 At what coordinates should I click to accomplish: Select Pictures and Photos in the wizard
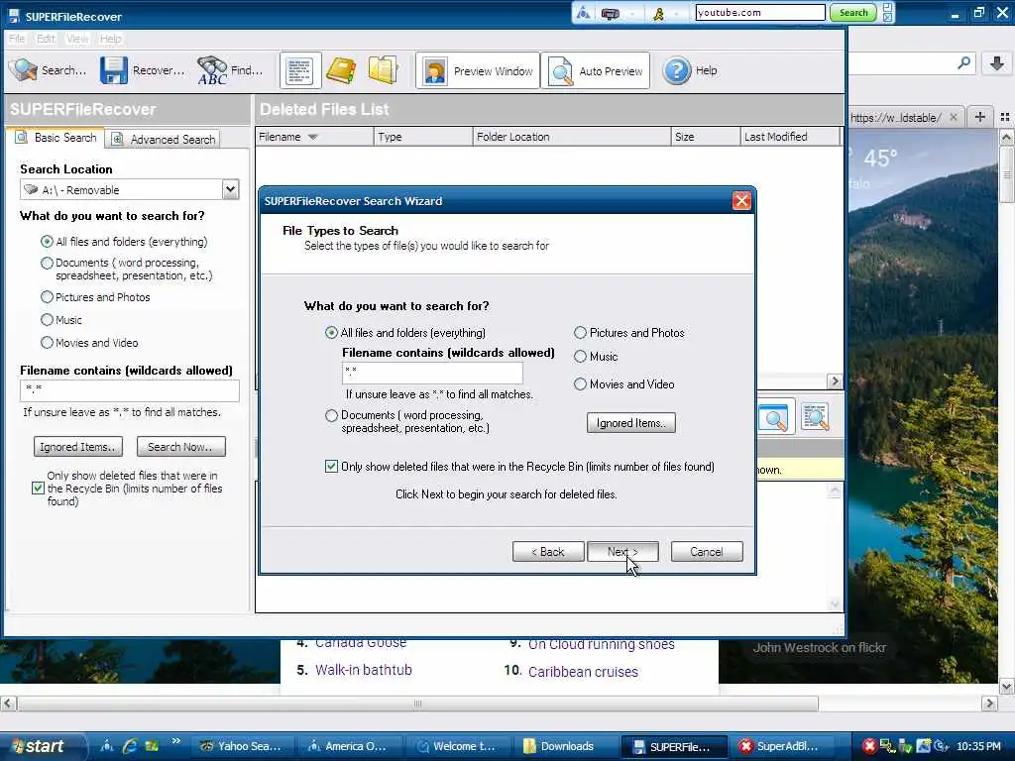[580, 333]
